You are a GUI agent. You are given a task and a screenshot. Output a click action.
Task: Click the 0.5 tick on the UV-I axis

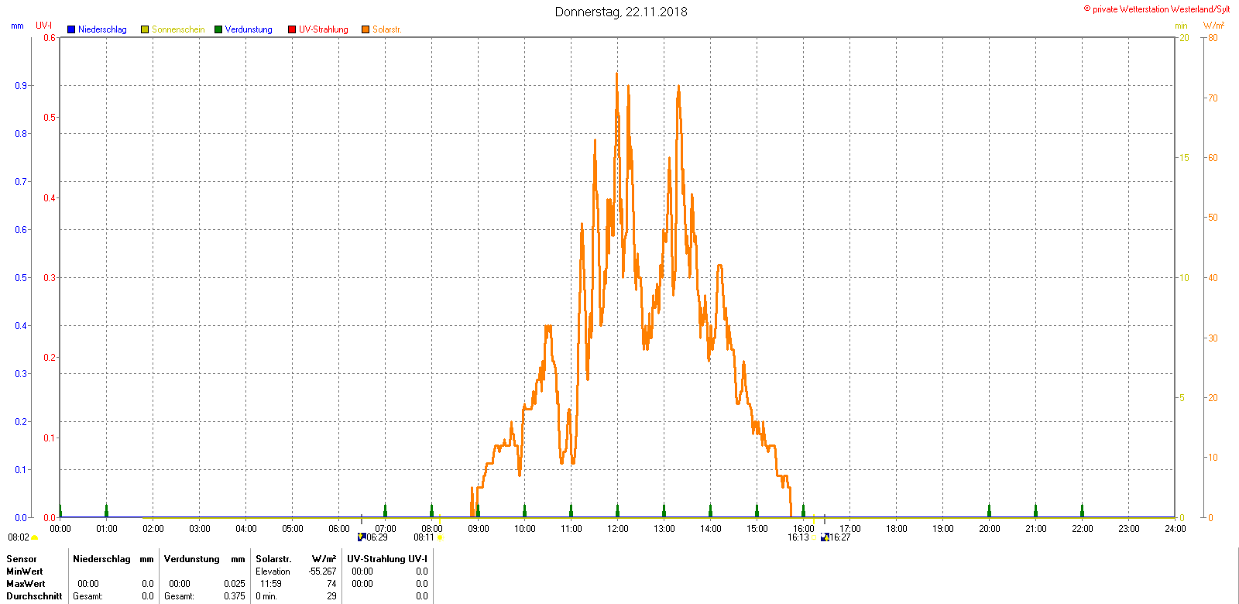(x=50, y=118)
